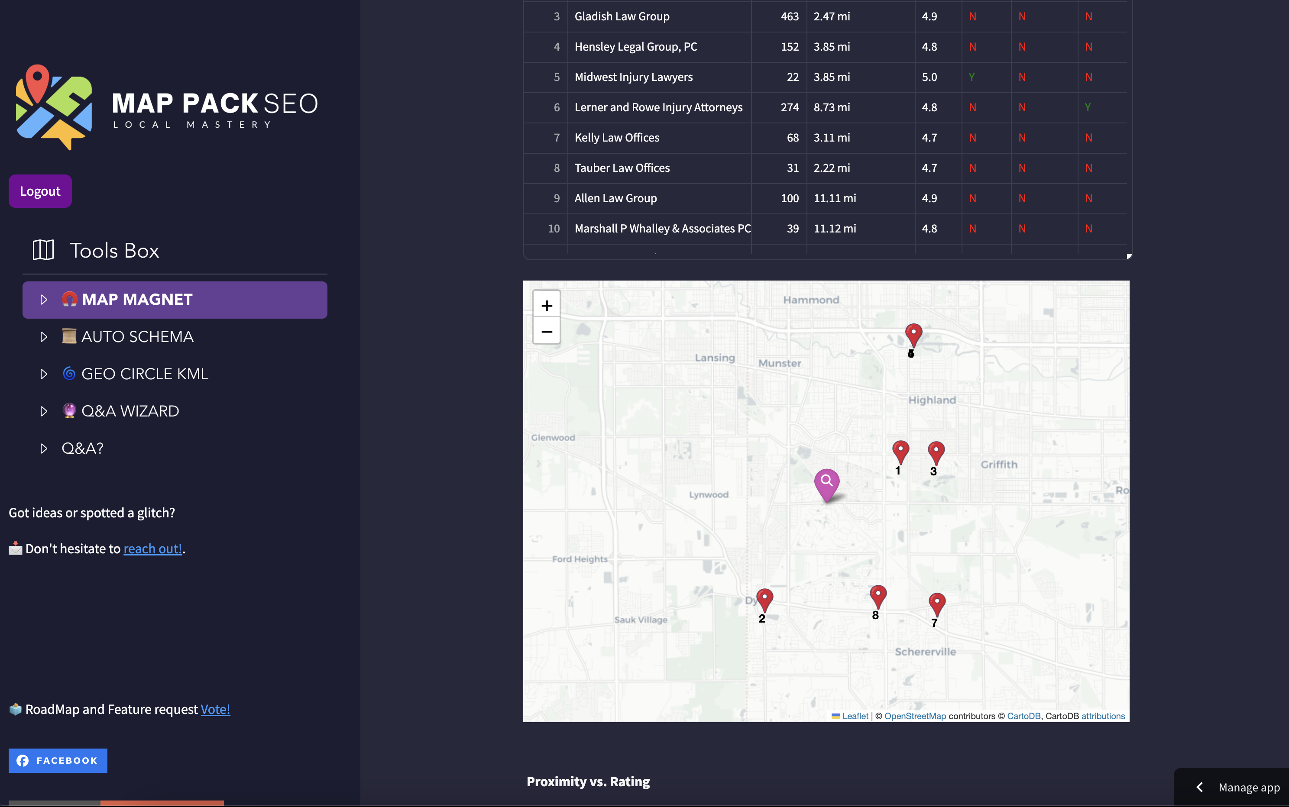
Task: Click map marker number 8
Action: pos(878,597)
